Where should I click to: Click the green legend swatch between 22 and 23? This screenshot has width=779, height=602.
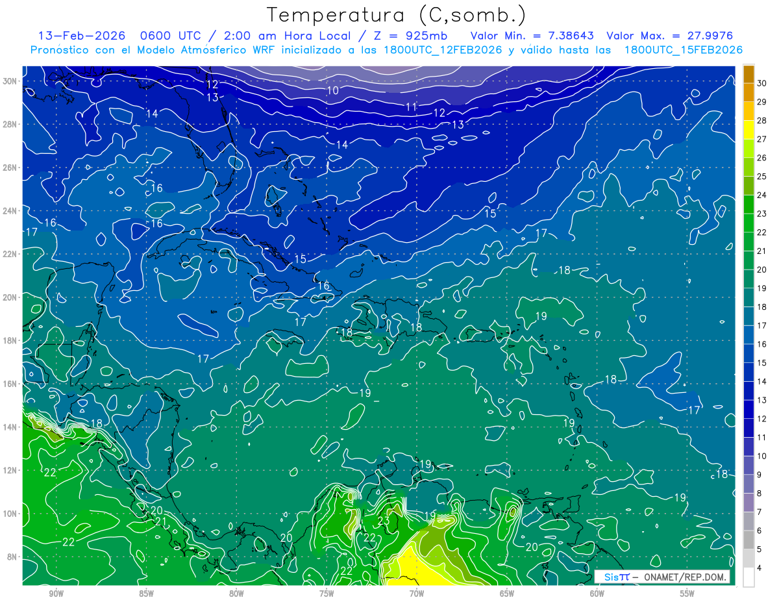(748, 223)
